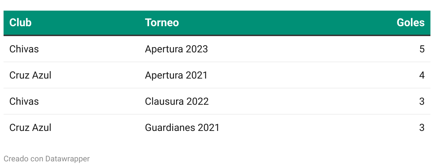Click the goals value in Clausura 2022 row
Image resolution: width=434 pixels, height=167 pixels.
coord(422,101)
